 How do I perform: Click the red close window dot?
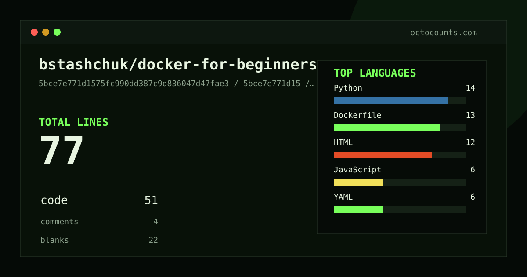pos(34,32)
